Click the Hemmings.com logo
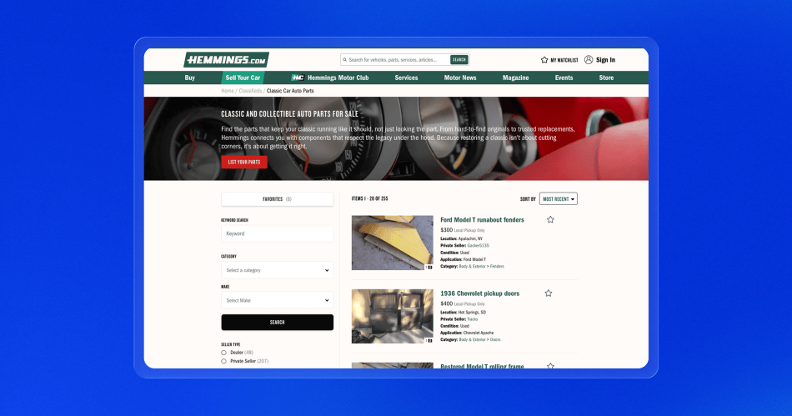Screen dimensions: 792x416 click(x=226, y=60)
